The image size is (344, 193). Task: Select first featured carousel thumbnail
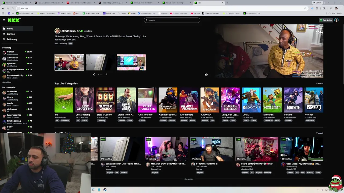tap(69, 62)
